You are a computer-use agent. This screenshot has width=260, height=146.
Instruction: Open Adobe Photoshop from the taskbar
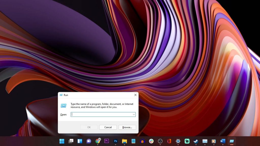point(116,141)
